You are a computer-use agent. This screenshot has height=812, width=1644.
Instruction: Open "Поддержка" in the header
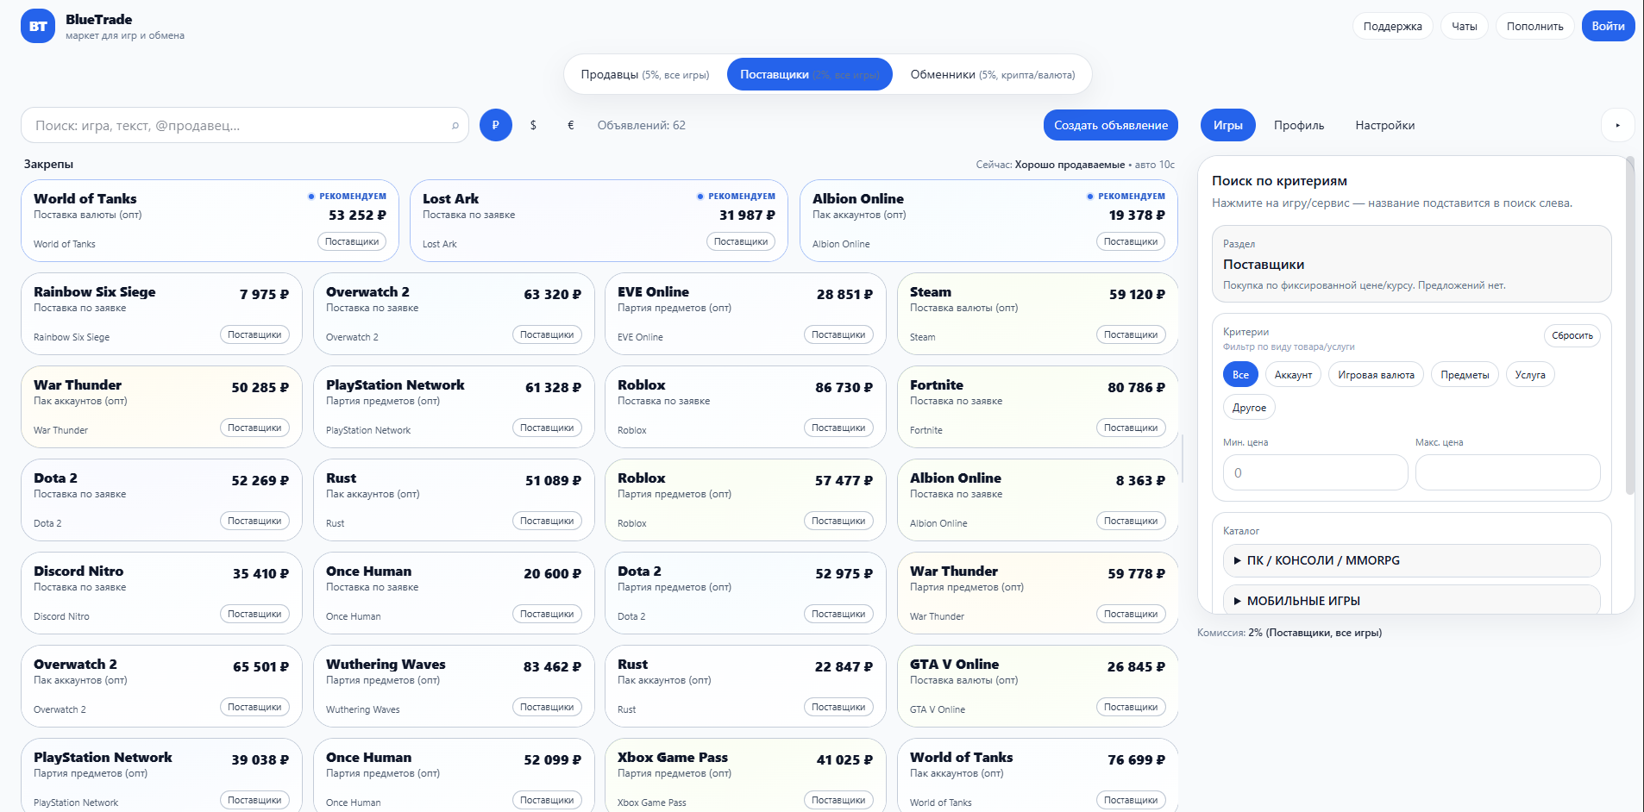pos(1393,26)
